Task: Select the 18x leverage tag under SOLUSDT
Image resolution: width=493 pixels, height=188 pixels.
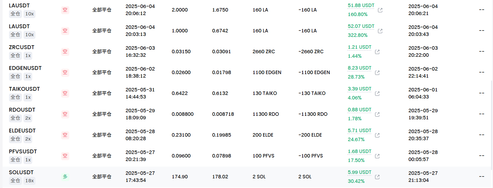Action: 29,181
